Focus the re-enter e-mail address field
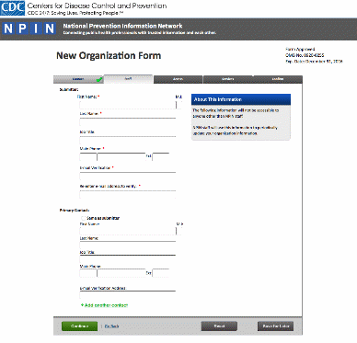The image size is (357, 343). coord(128,195)
